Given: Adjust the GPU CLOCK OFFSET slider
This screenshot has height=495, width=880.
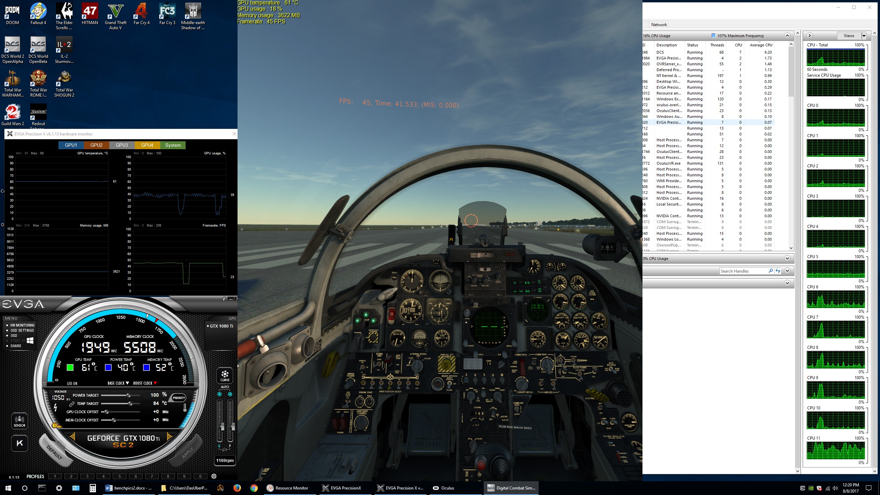Looking at the screenshot, I should [120, 412].
